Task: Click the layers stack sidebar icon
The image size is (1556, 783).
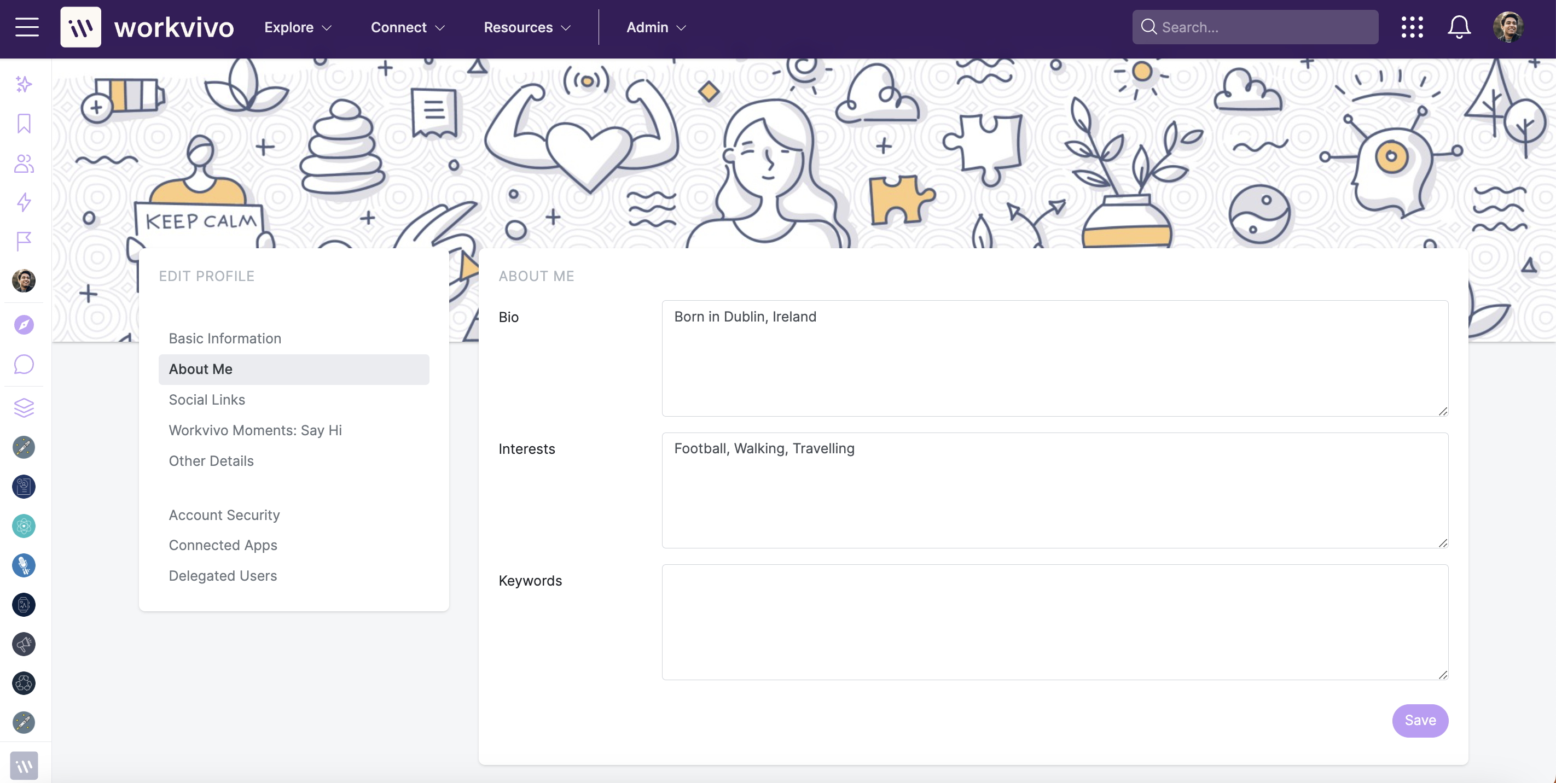Action: click(x=24, y=407)
